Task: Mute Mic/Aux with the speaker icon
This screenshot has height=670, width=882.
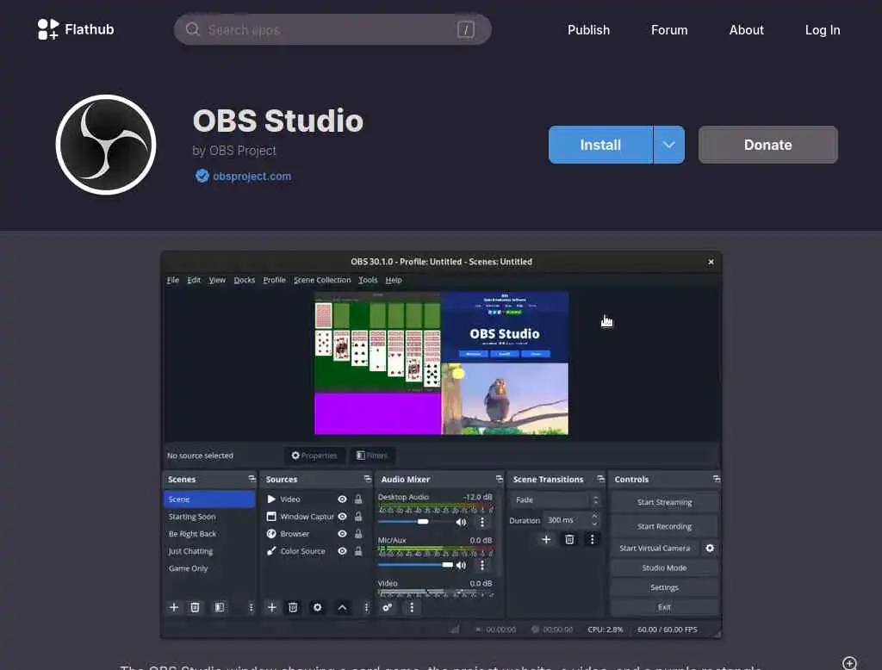Action: point(462,565)
